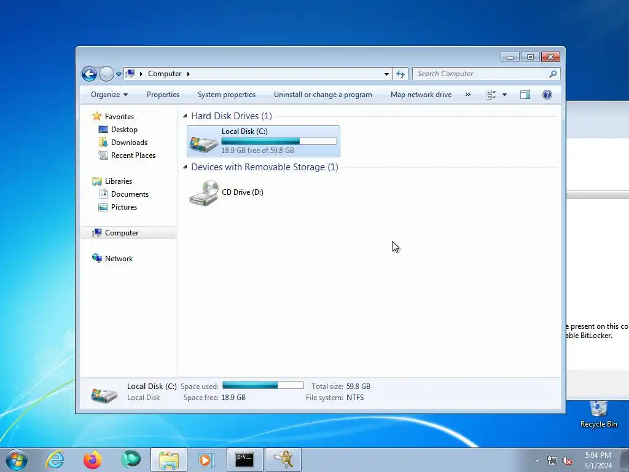The image size is (629, 472).
Task: Select Computer in navigation pane
Action: (128, 233)
